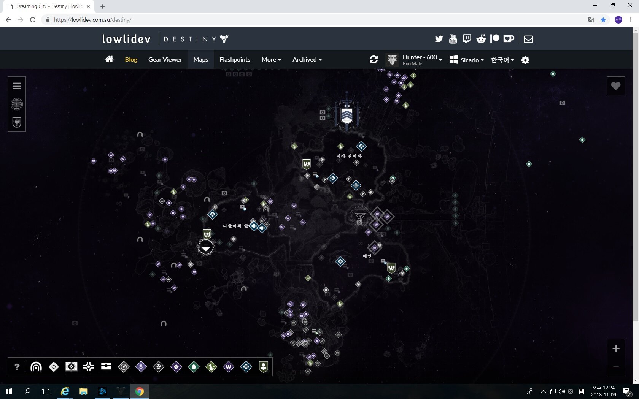Click the browser translate icon

pos(591,20)
